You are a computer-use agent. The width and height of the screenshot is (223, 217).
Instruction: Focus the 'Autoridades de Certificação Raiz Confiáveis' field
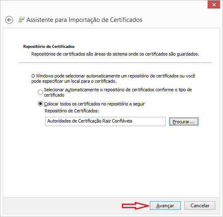(x=105, y=121)
